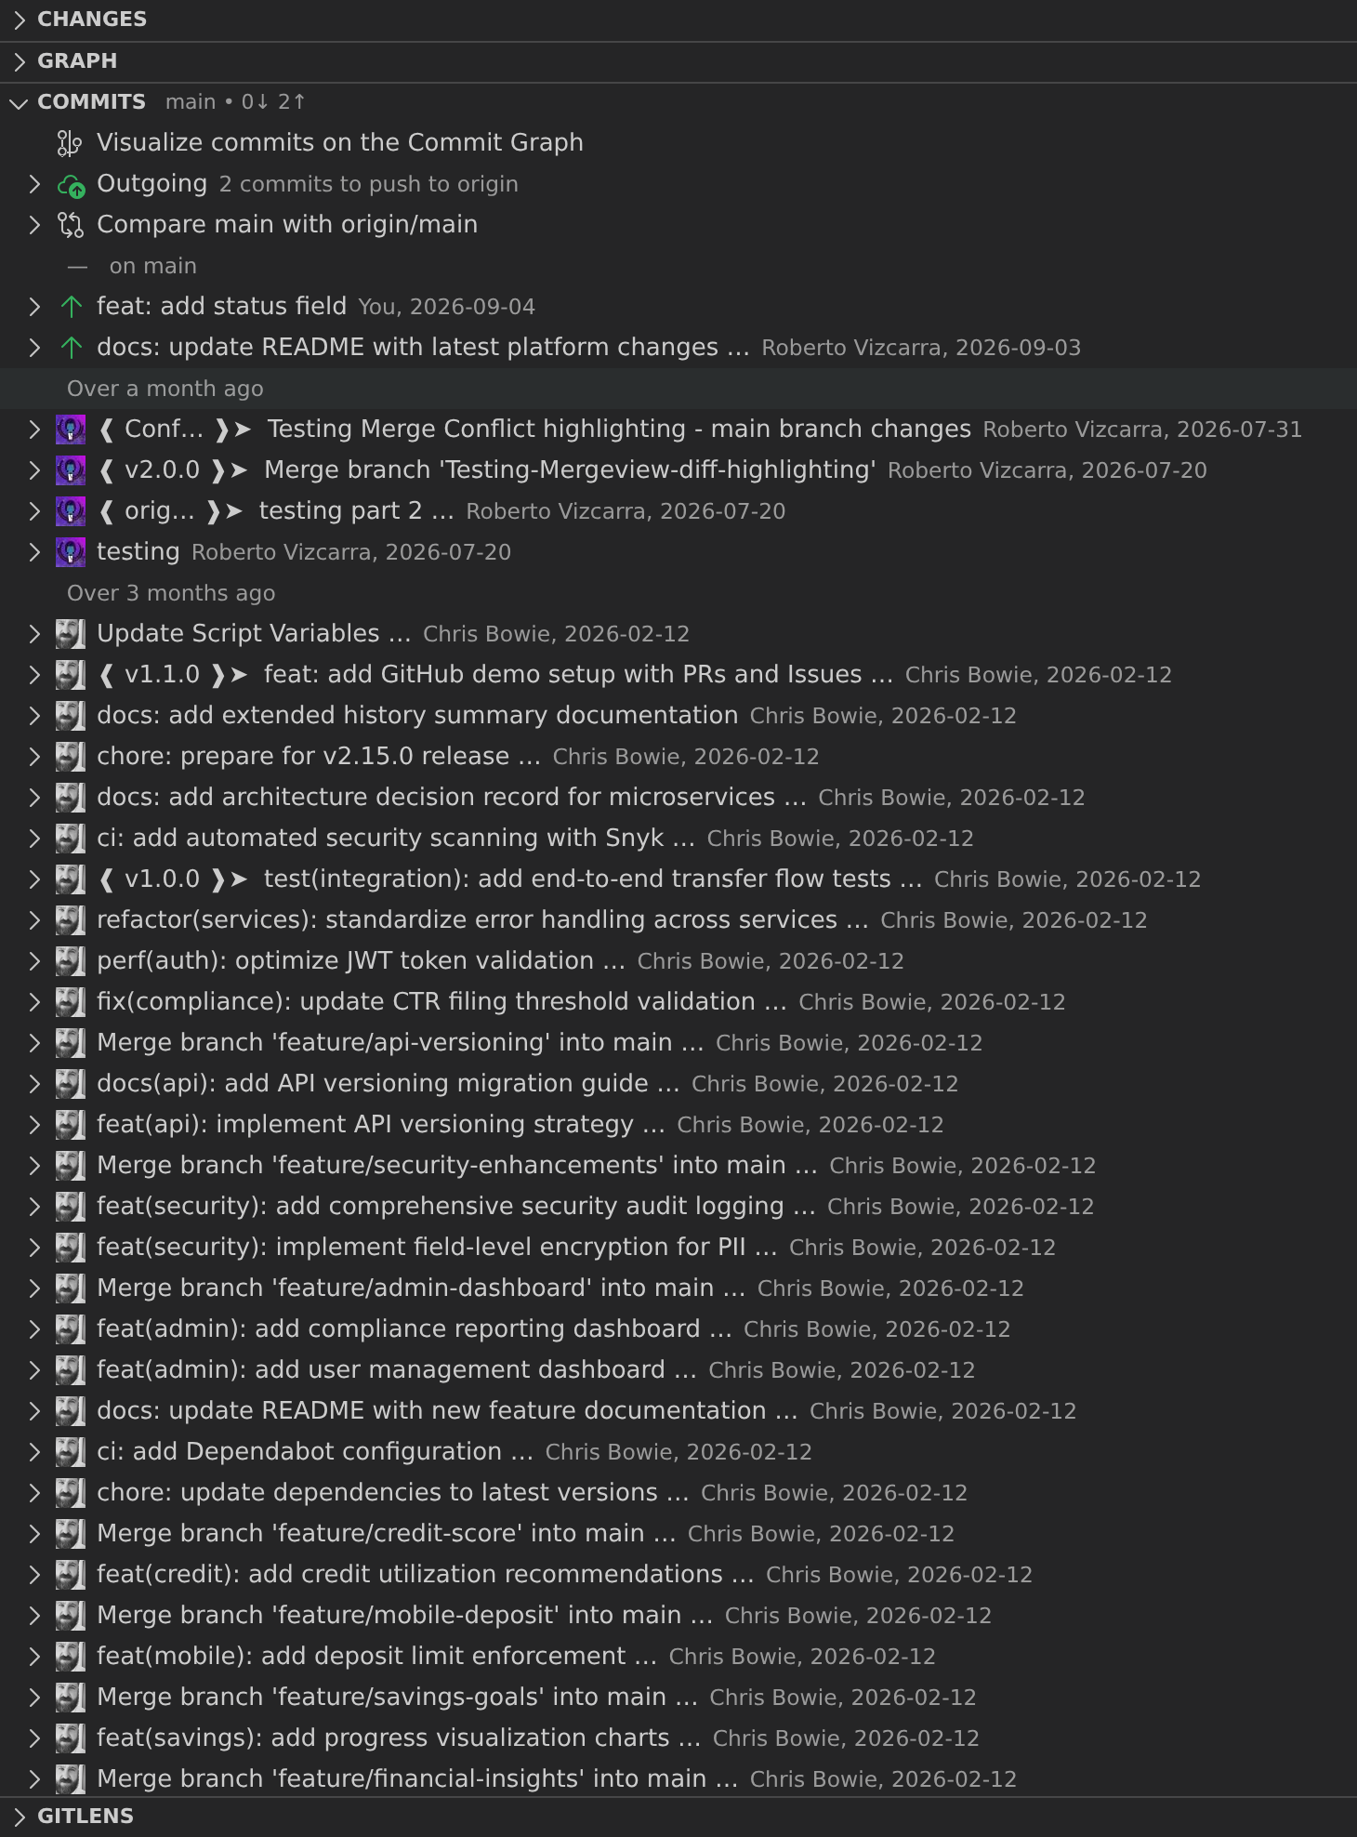1357x1837 pixels.
Task: Select Merge branch 'feature/credit-score' commit
Action: [678, 1534]
